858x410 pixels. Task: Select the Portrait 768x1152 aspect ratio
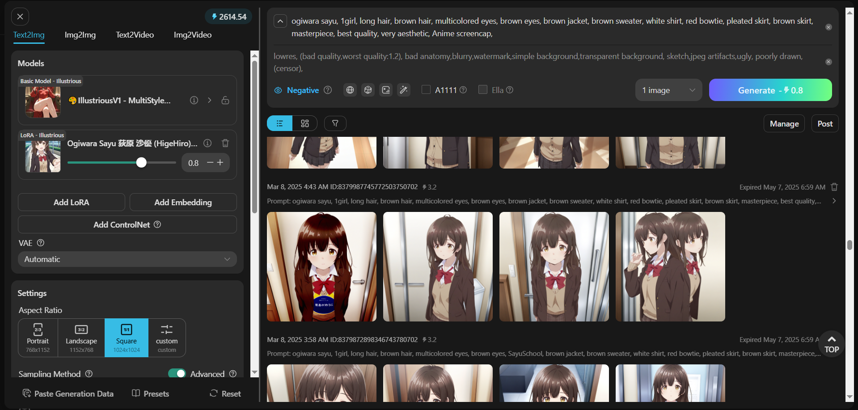tap(38, 338)
